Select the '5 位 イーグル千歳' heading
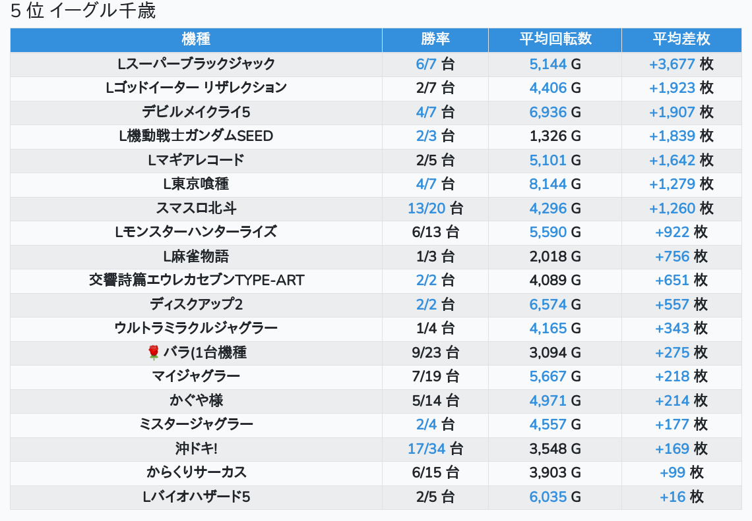 [x=83, y=11]
